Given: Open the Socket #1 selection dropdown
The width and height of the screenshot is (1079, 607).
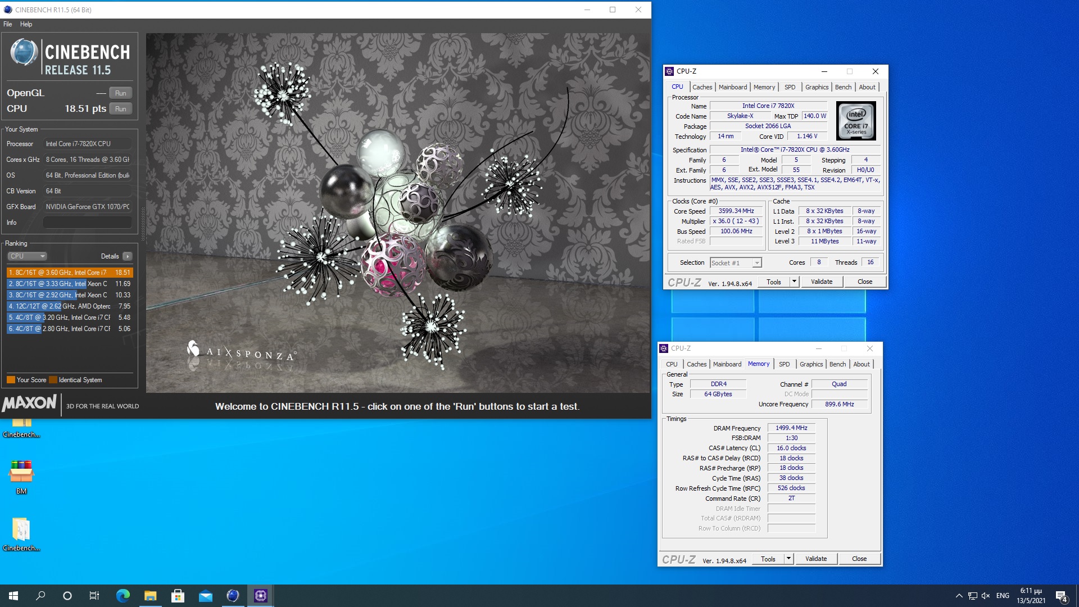Looking at the screenshot, I should click(x=736, y=263).
